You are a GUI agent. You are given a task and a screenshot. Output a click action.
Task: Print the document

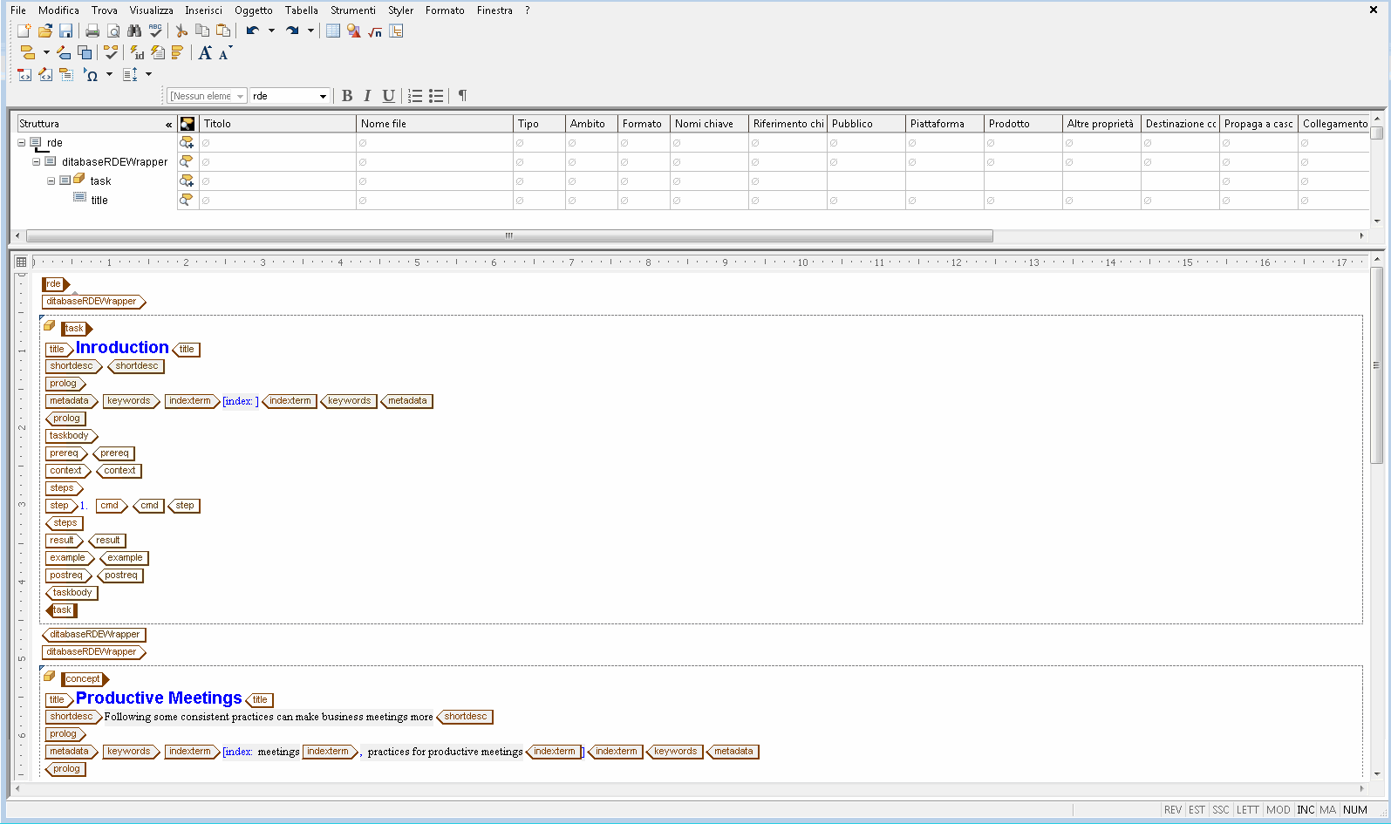(92, 31)
